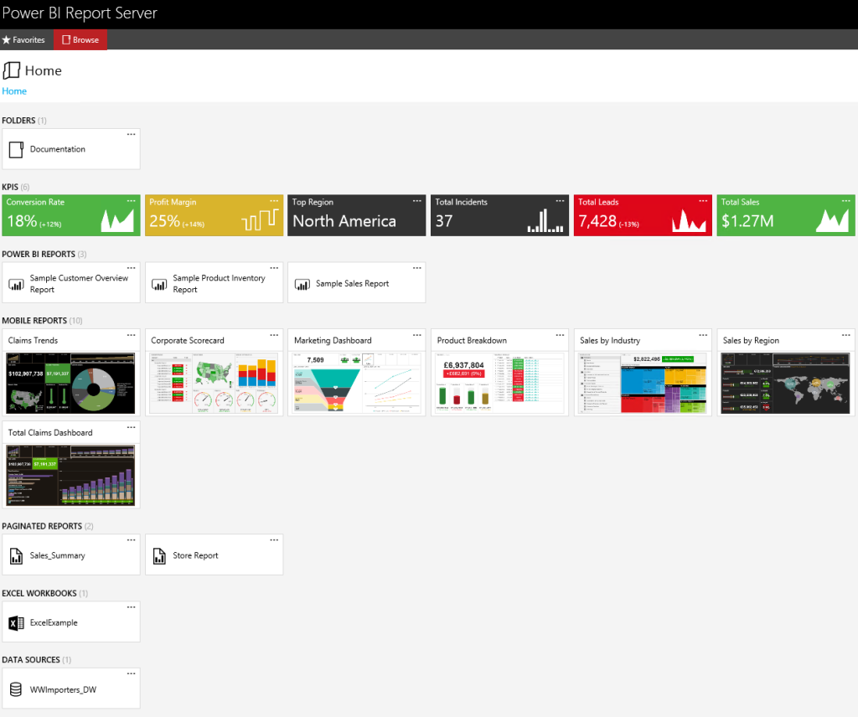Screen dimensions: 858x717
Task: Open the options menu on Total Sales KPI
Action: (845, 201)
